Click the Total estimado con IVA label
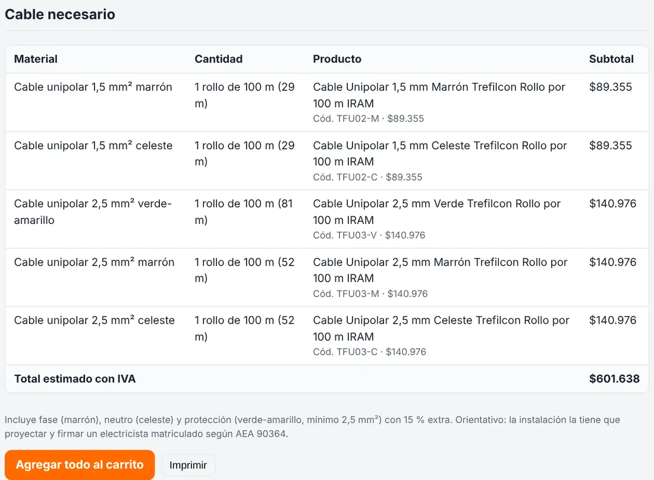Screen dimensions: 654x480 click(x=75, y=379)
